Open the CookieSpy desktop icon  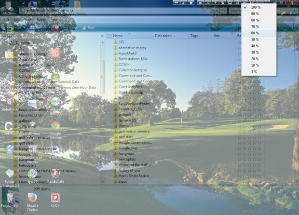9,128
